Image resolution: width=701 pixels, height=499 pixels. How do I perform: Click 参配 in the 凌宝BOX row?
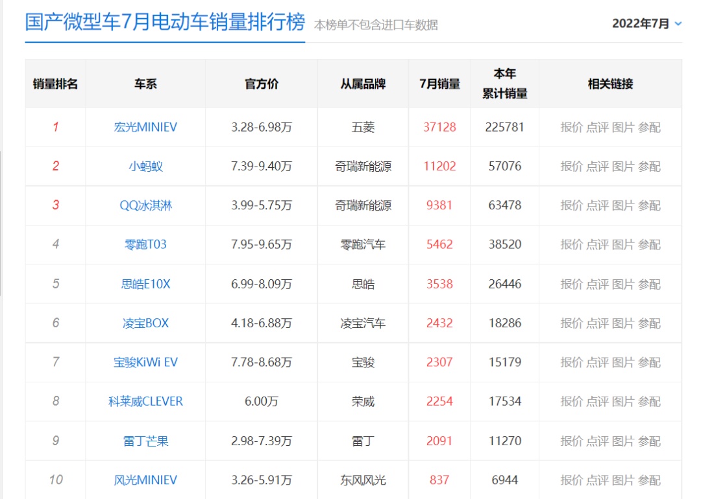(x=649, y=323)
